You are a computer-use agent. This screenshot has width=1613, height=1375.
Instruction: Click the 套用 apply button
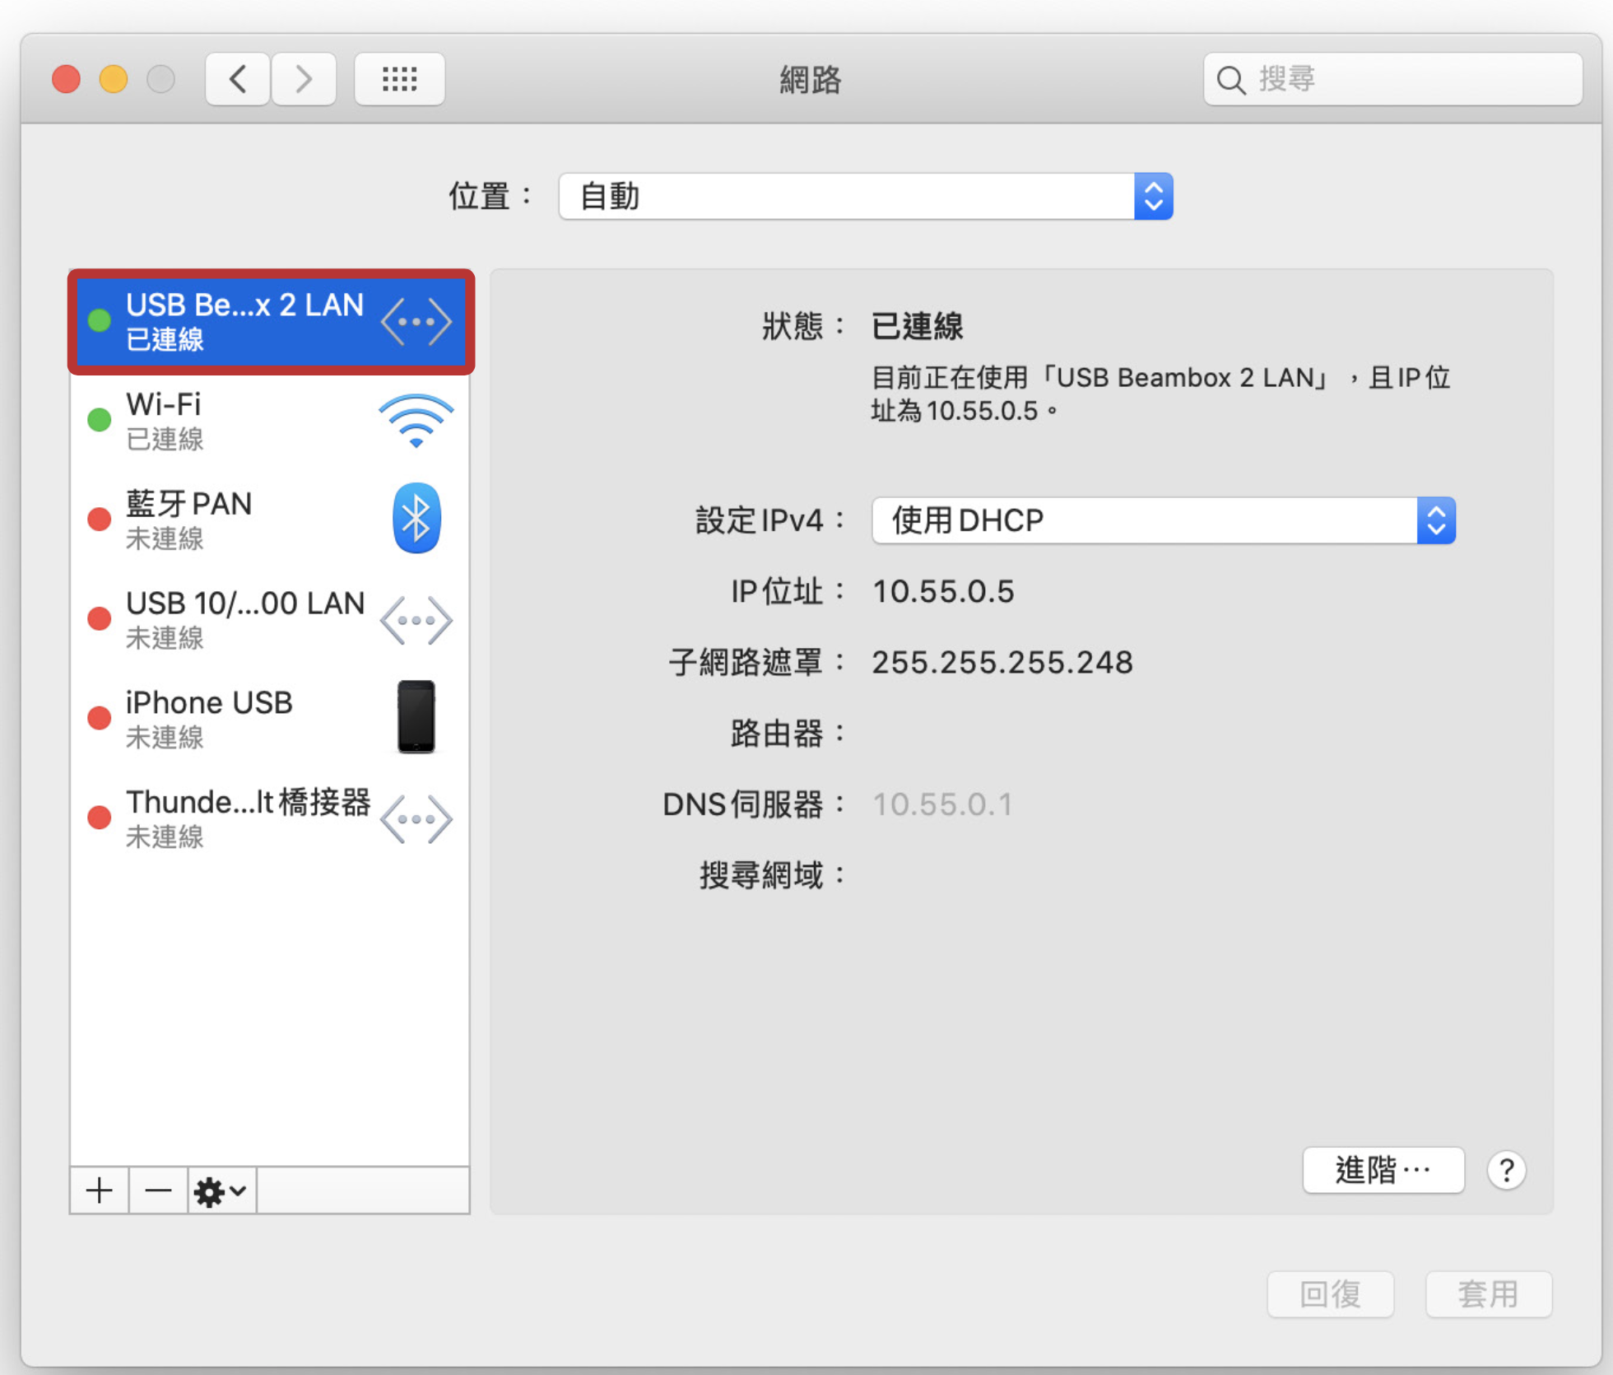click(1488, 1294)
